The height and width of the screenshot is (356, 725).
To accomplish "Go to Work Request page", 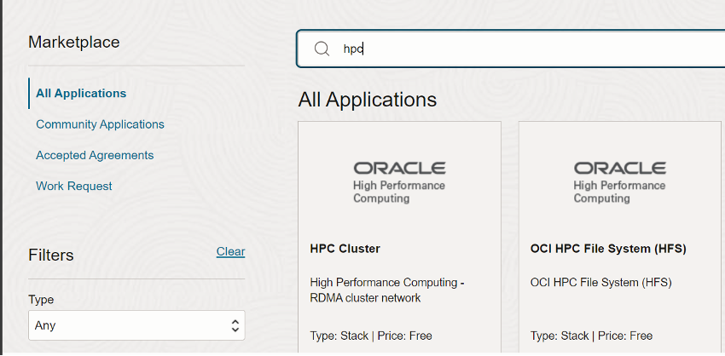I will coord(74,186).
